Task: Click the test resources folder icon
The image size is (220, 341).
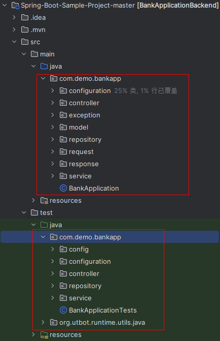Action: [x=44, y=334]
